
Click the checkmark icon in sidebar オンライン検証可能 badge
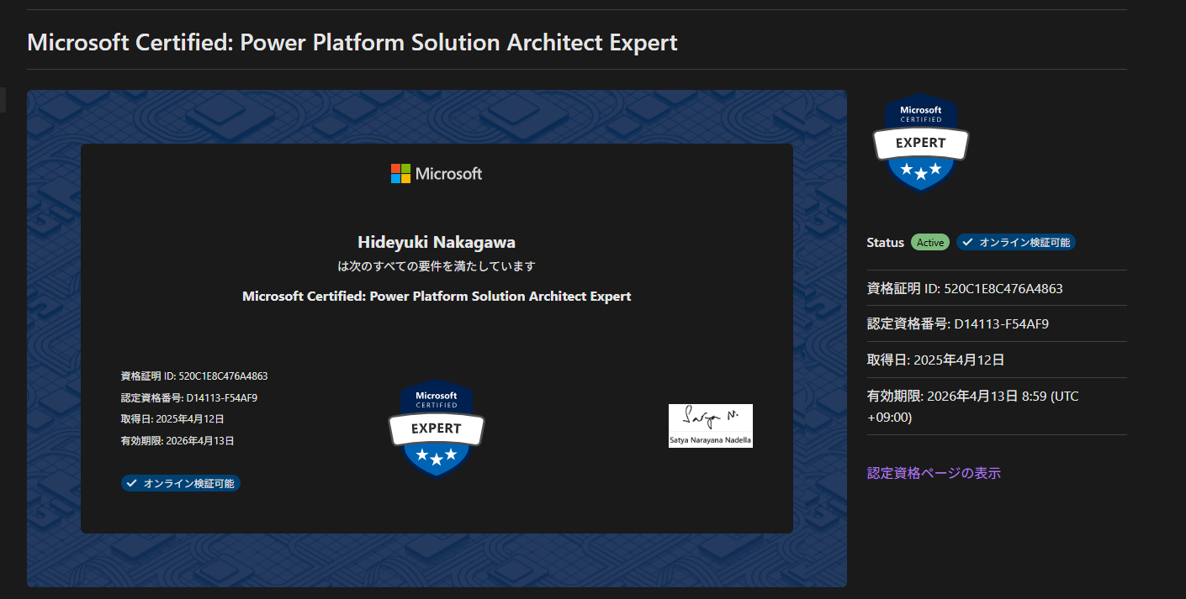pos(968,243)
